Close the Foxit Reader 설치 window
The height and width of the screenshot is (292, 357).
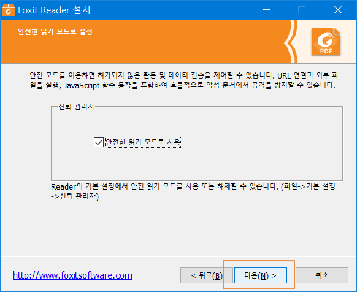pos(338,10)
